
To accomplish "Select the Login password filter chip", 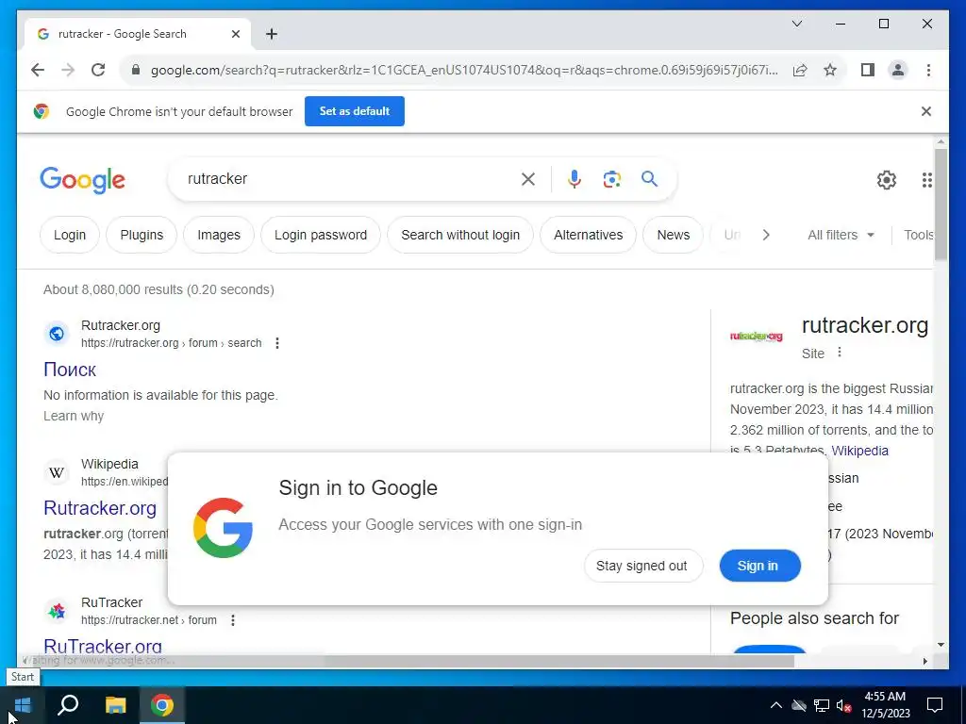I will pos(321,235).
